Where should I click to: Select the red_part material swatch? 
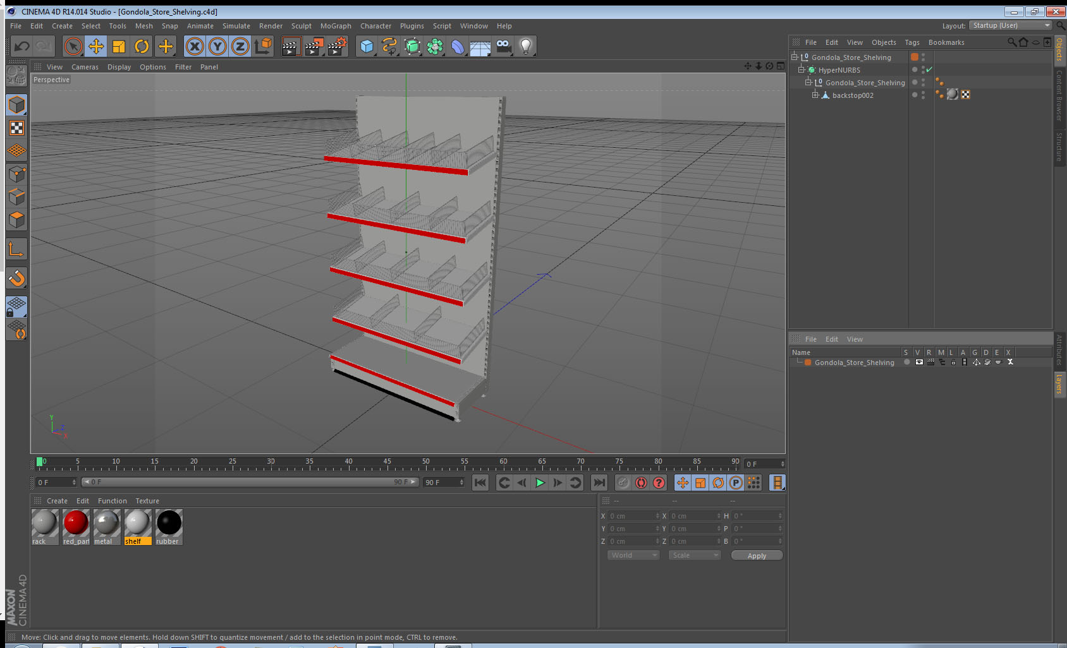76,527
